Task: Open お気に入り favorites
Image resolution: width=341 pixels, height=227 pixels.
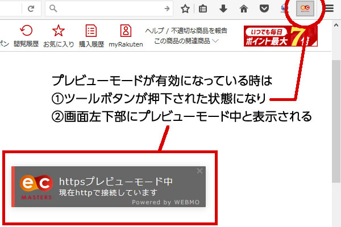Action: (59, 35)
